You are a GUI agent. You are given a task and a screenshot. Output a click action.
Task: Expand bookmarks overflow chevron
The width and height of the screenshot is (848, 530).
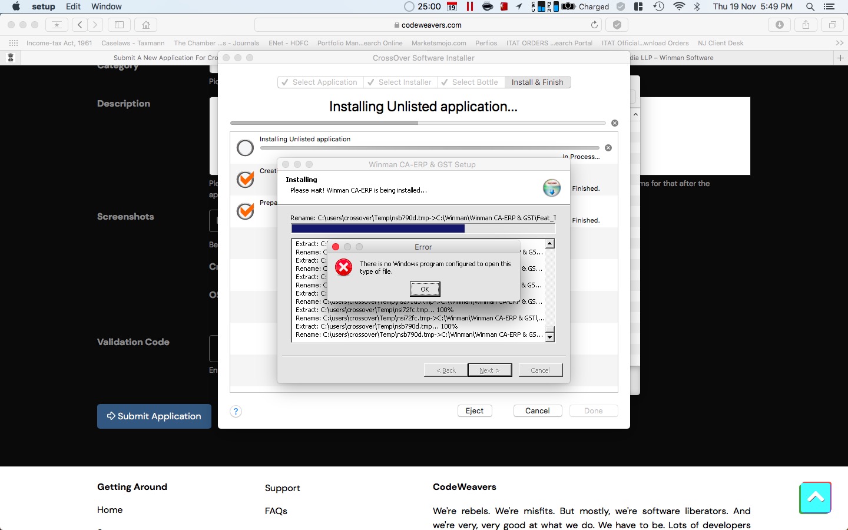tap(839, 43)
